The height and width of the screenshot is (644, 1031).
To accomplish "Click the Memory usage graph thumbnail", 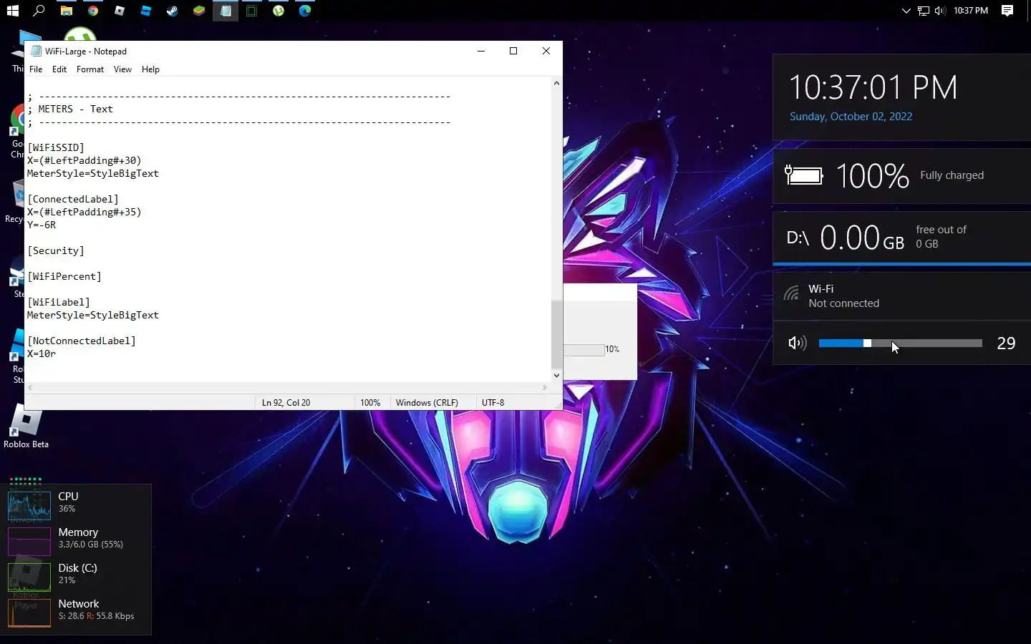I will 29,541.
